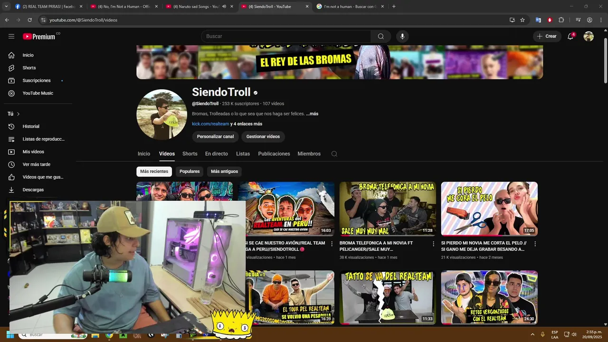Switch to the Listas channel tab
The image size is (608, 342).
coord(243,154)
